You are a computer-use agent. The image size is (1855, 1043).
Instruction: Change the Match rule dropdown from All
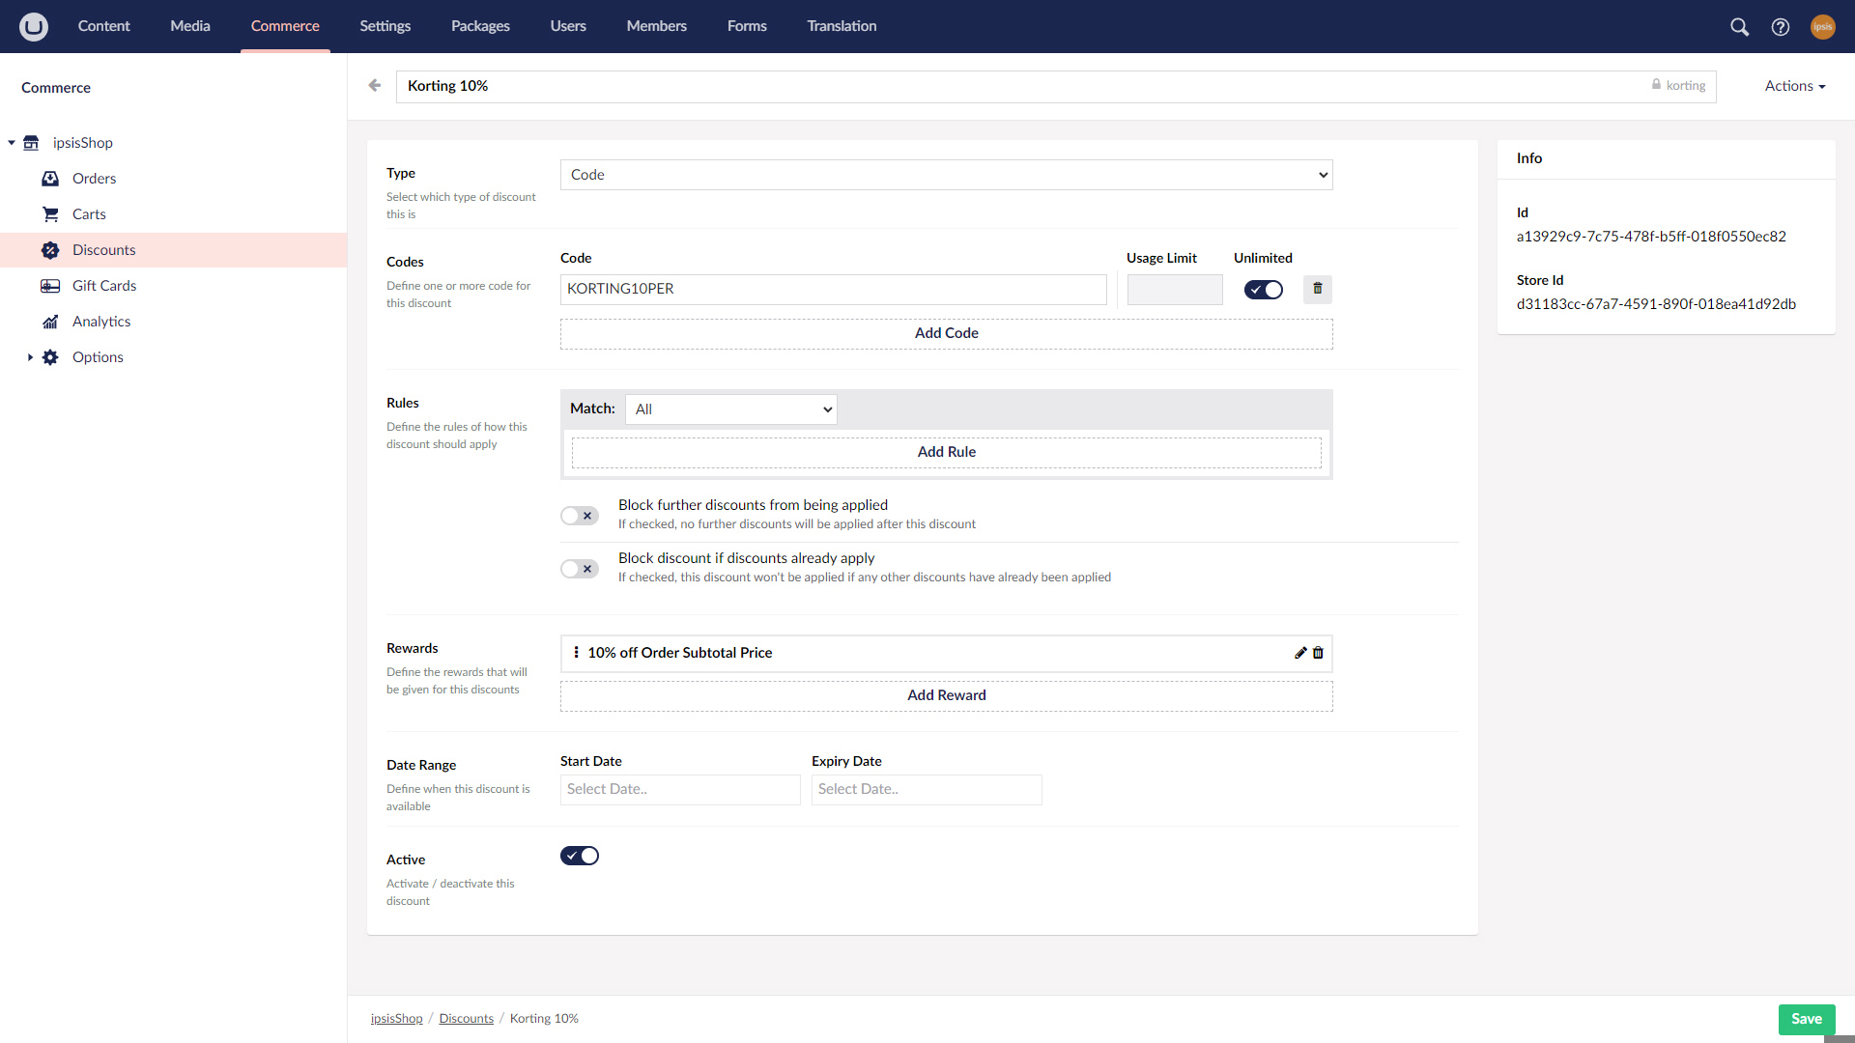click(730, 409)
